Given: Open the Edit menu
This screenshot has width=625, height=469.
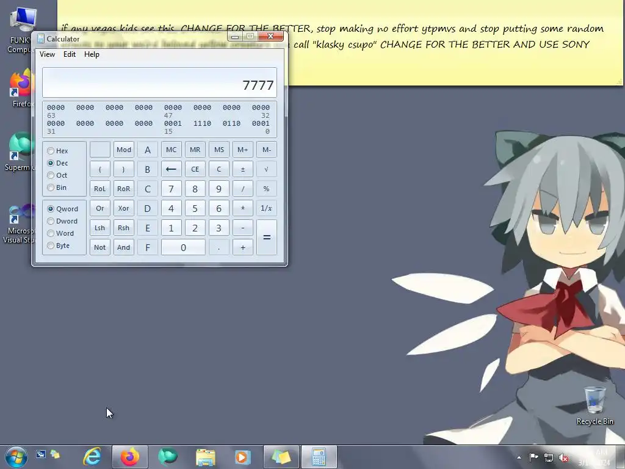Looking at the screenshot, I should [x=70, y=54].
